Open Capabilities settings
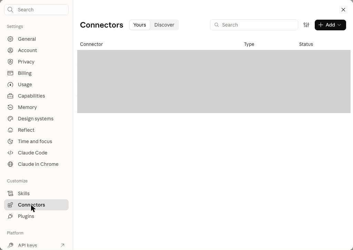The height and width of the screenshot is (250, 353). click(x=36, y=96)
